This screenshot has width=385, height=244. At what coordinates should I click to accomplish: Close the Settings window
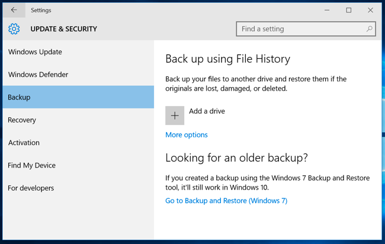point(370,10)
